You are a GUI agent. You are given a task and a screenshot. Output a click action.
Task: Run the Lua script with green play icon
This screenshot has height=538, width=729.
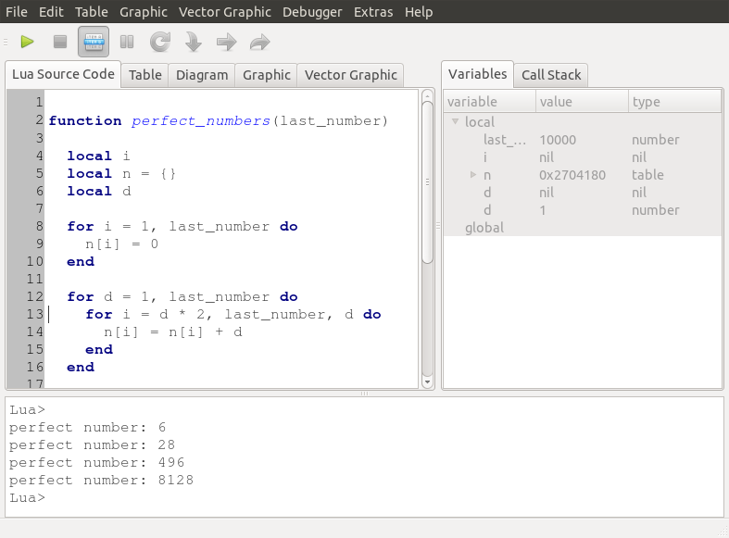pyautogui.click(x=28, y=42)
